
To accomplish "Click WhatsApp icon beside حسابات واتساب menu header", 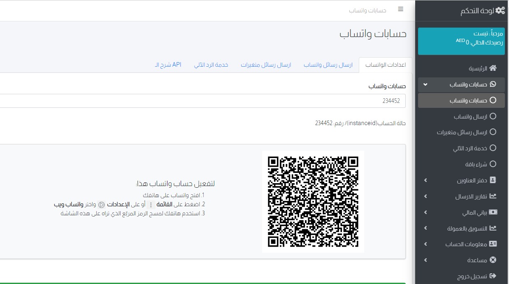I will click(x=493, y=84).
